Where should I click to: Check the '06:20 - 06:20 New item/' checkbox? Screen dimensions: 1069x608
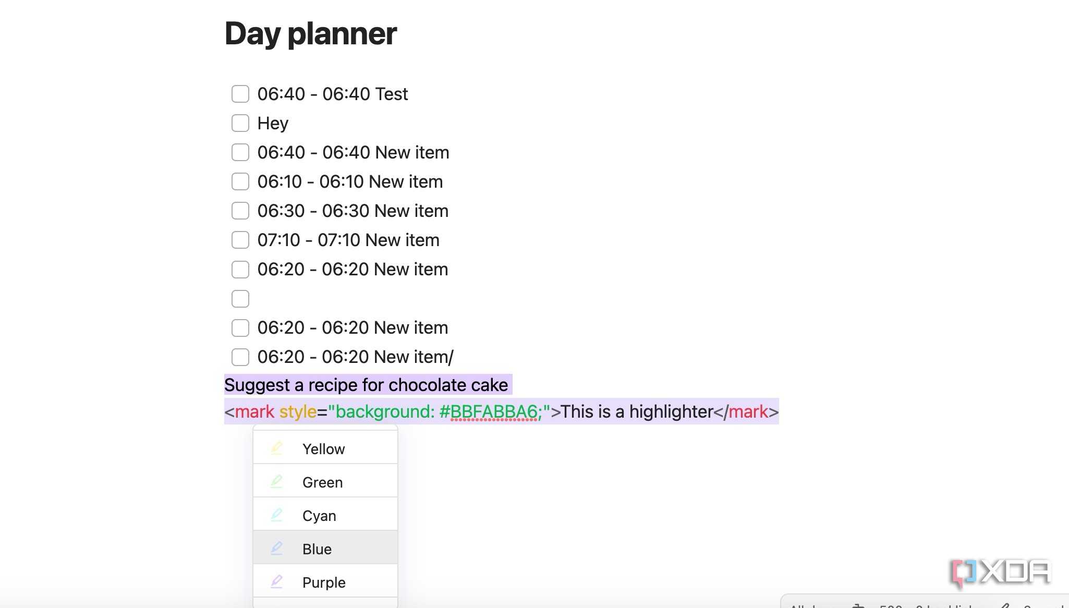click(x=240, y=357)
